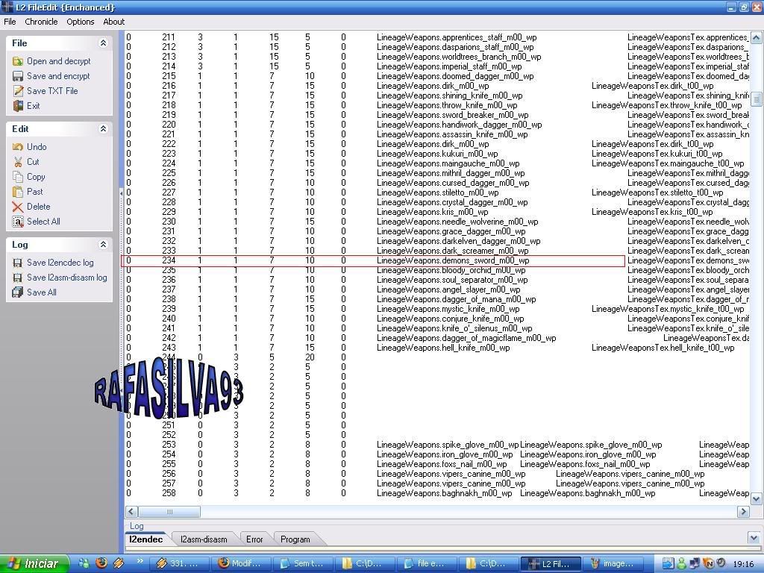Select the LineageWeapons.bloody_orchid_m00_wp entry

(x=451, y=270)
